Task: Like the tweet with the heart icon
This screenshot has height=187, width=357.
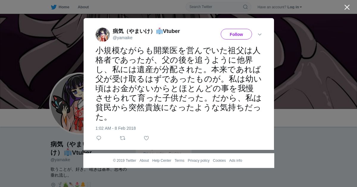Action: [146, 138]
